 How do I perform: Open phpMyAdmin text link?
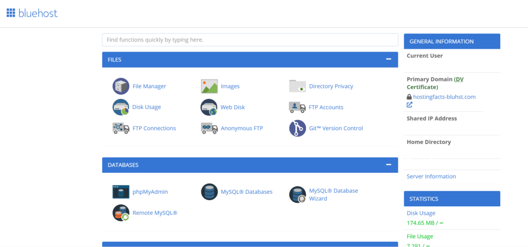pyautogui.click(x=150, y=192)
